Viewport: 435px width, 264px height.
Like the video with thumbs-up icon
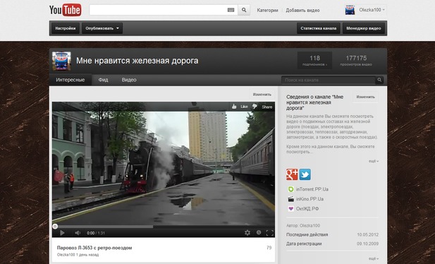point(234,107)
